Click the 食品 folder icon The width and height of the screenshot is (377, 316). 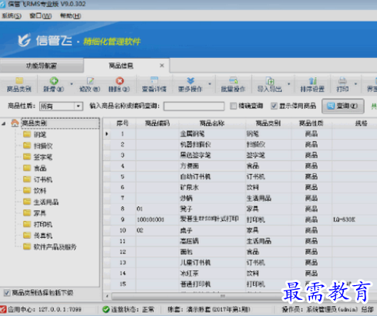[27, 168]
